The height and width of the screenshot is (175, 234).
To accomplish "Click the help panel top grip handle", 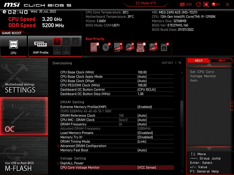I will 209,65.
